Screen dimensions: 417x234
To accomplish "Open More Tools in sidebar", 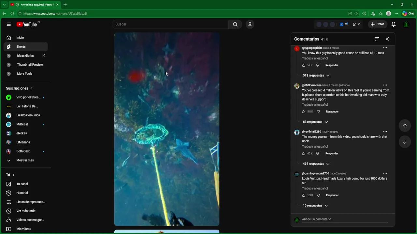I will click(25, 74).
